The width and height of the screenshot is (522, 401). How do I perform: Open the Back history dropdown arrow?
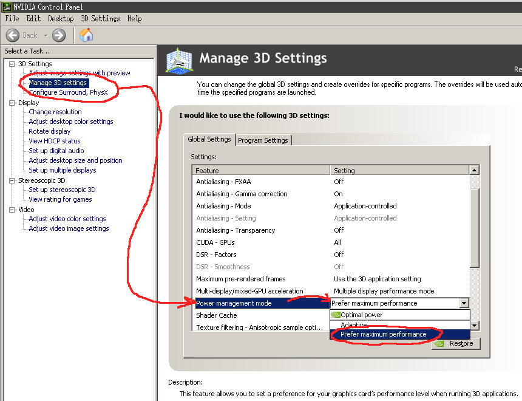[46, 36]
